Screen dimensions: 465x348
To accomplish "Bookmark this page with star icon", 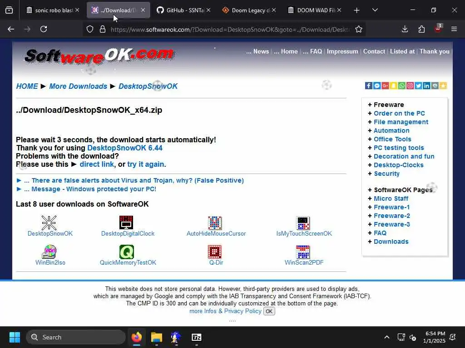I will (359, 29).
